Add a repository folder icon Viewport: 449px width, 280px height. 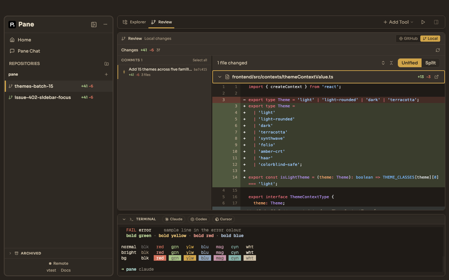pos(107,64)
